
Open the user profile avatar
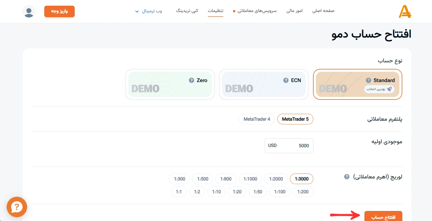(29, 11)
